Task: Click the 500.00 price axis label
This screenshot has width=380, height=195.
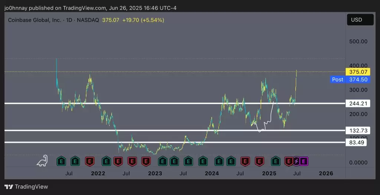Action: 358,42
